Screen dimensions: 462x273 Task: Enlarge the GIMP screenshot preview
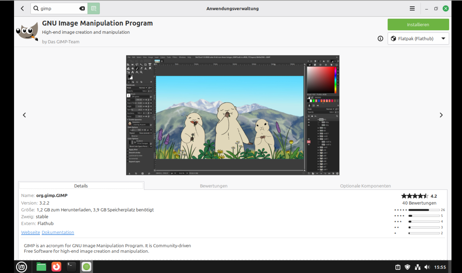coord(232,115)
